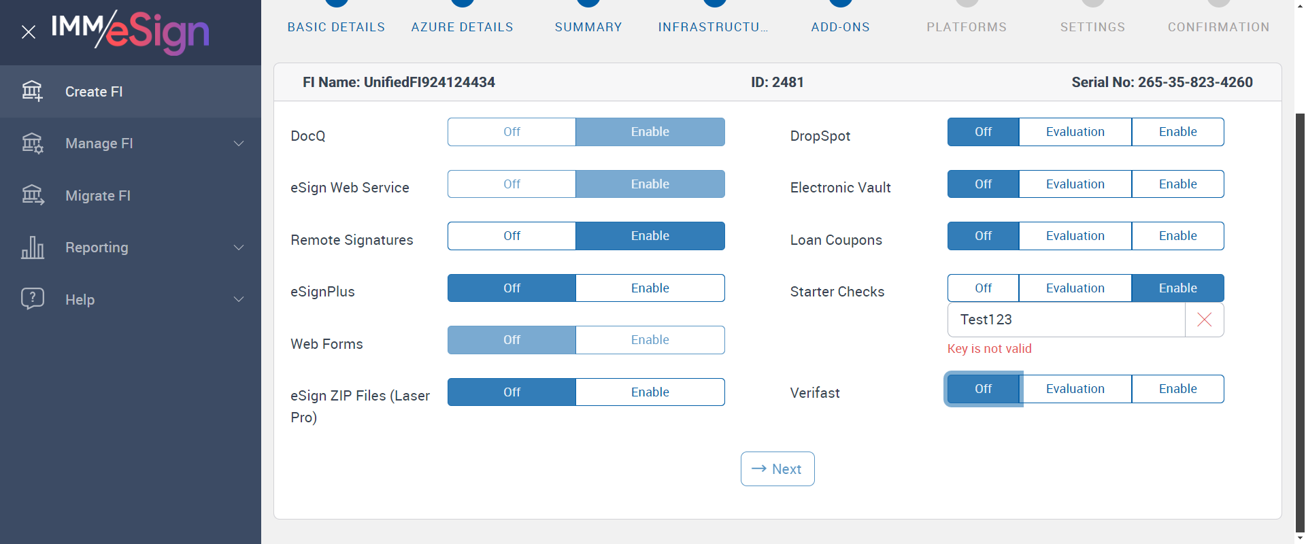Screen dimensions: 1306x544
Task: Set Loan Coupons to Evaluation
Action: click(1075, 236)
